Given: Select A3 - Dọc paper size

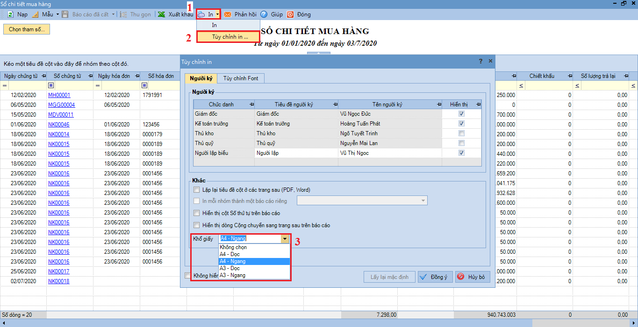Looking at the screenshot, I should point(255,268).
